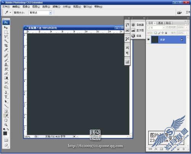Click the lock icon on Background layer
This screenshot has height=154, width=191.
pos(182,40)
